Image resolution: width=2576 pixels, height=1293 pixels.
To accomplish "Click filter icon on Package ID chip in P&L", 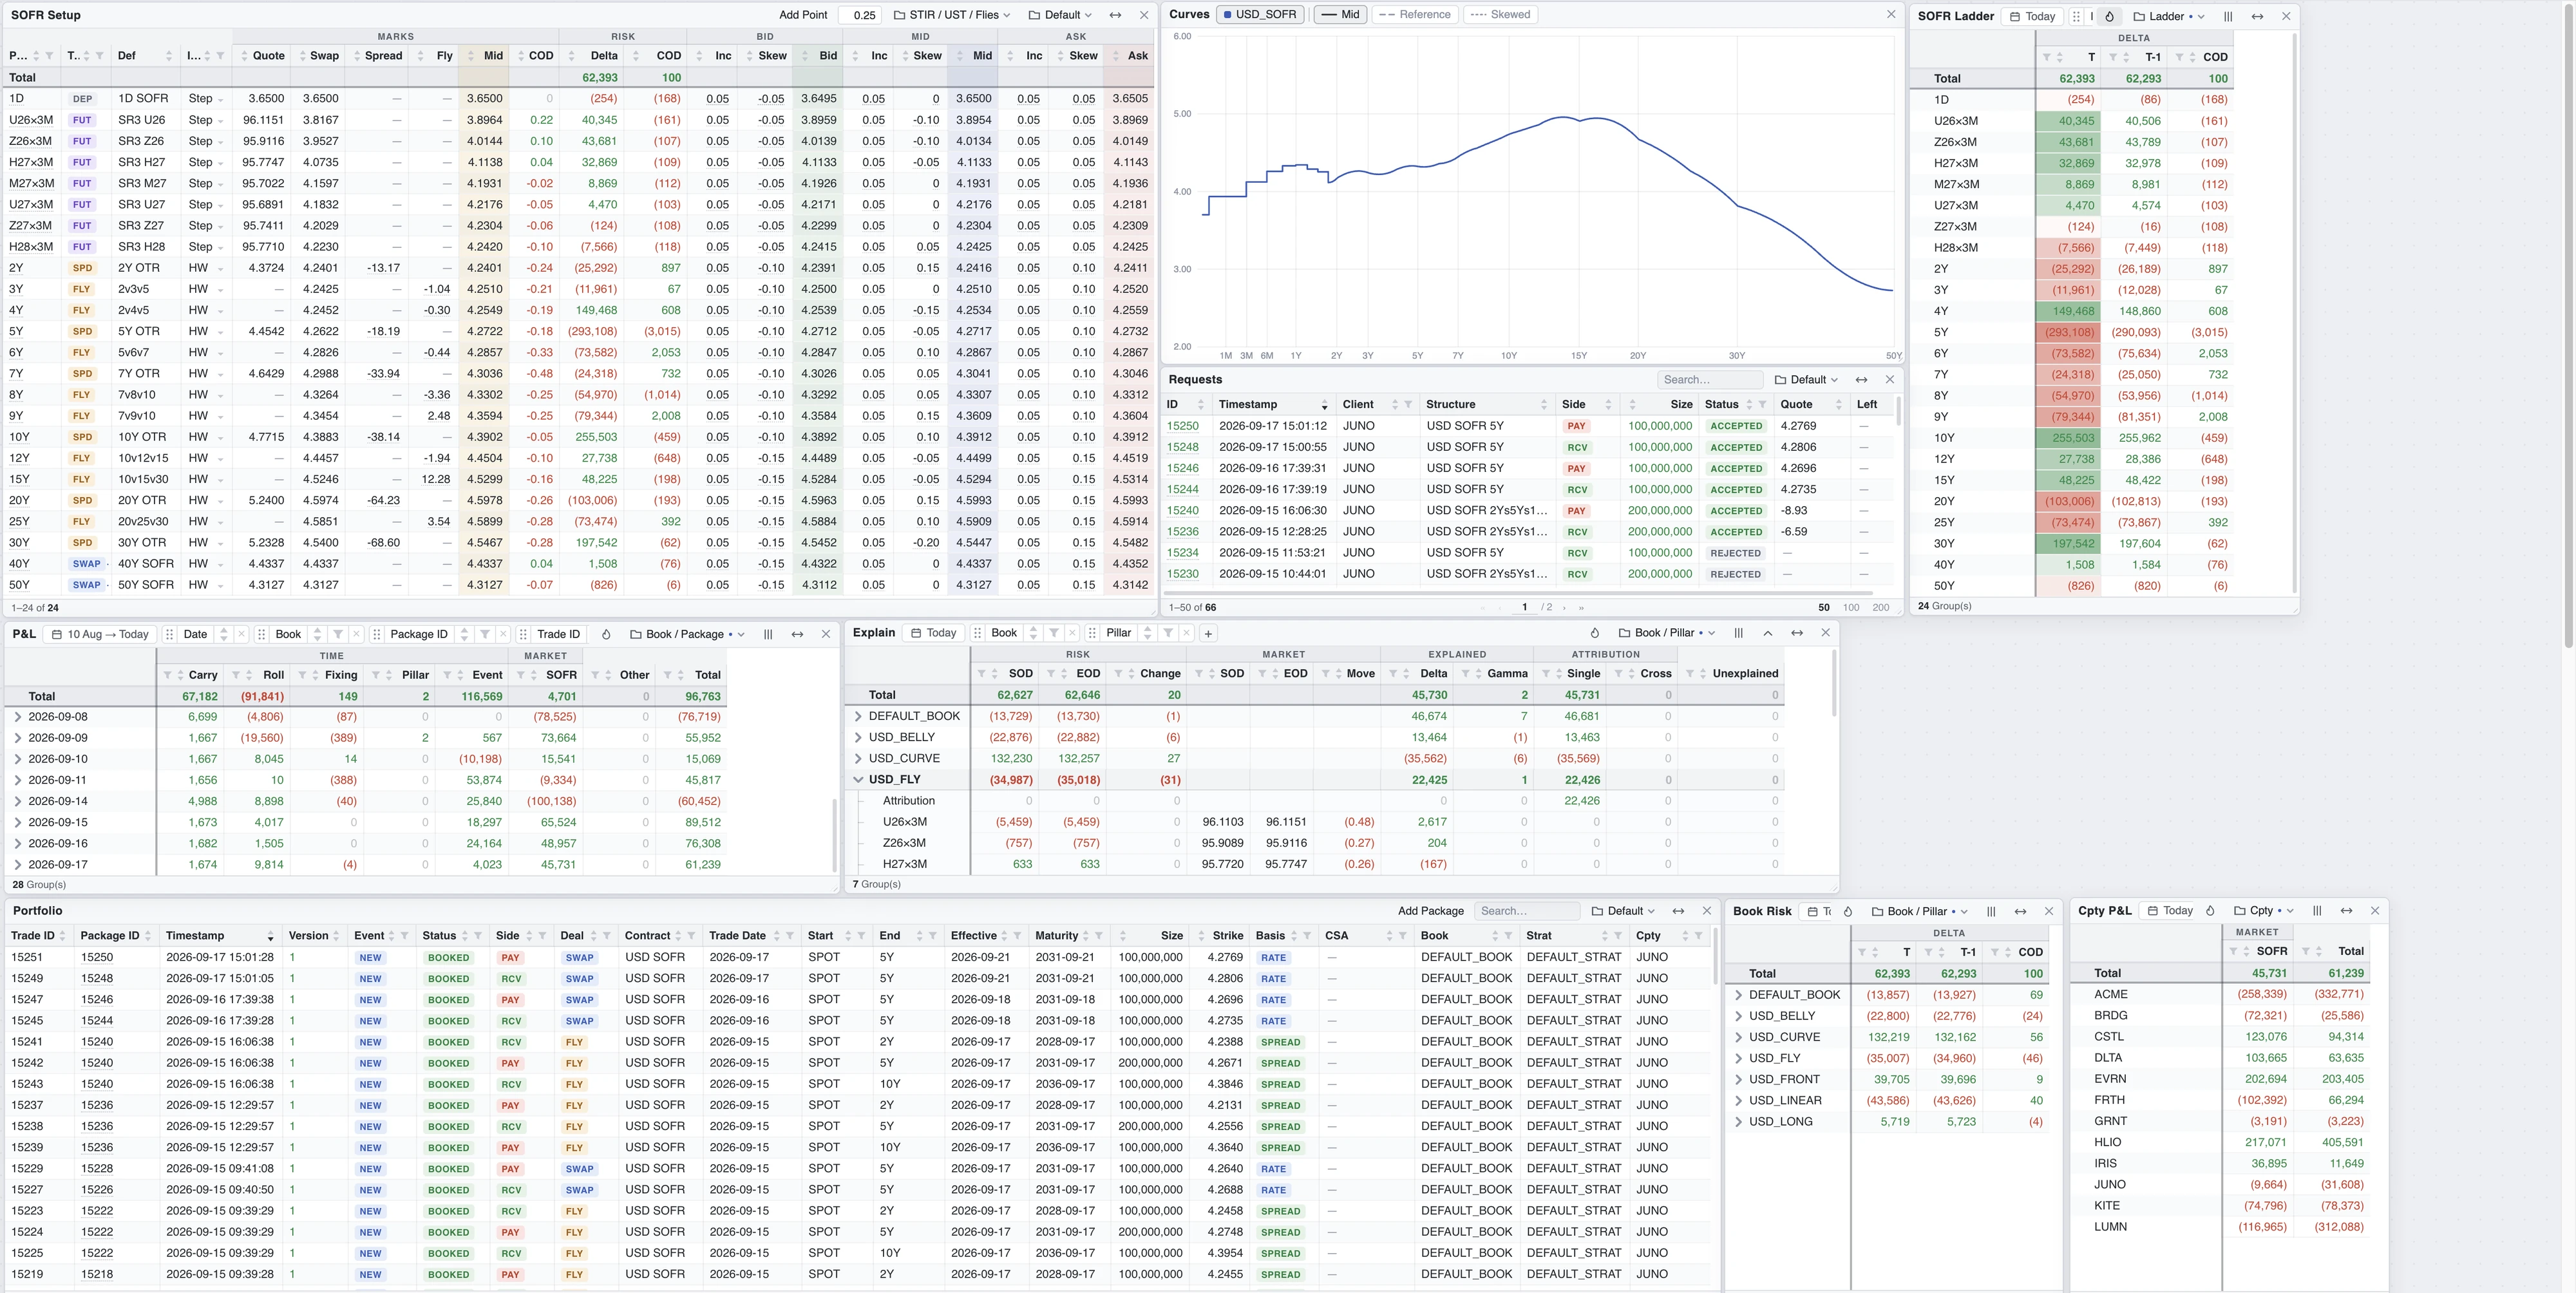I will tap(485, 634).
